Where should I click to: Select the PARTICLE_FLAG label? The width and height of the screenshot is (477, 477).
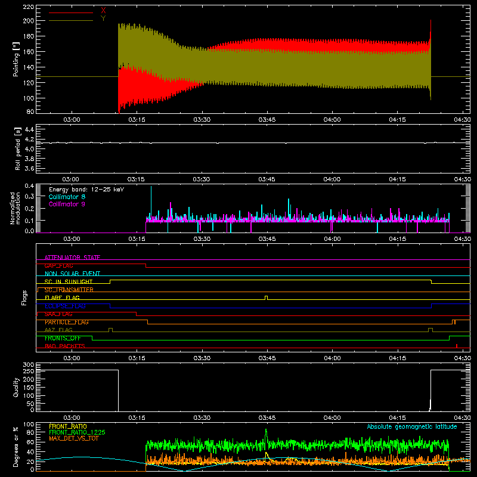pyautogui.click(x=67, y=322)
